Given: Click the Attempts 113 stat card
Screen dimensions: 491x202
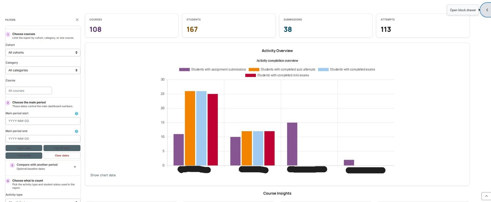Looking at the screenshot, I should [x=423, y=25].
